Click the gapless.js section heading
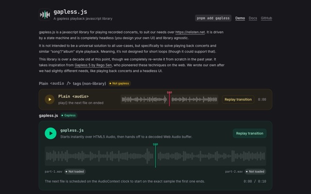 [x=49, y=115]
